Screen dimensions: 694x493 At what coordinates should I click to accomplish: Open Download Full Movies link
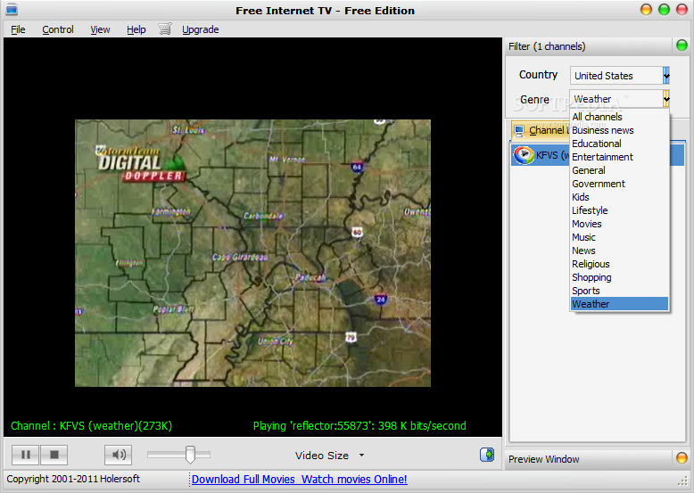point(299,480)
